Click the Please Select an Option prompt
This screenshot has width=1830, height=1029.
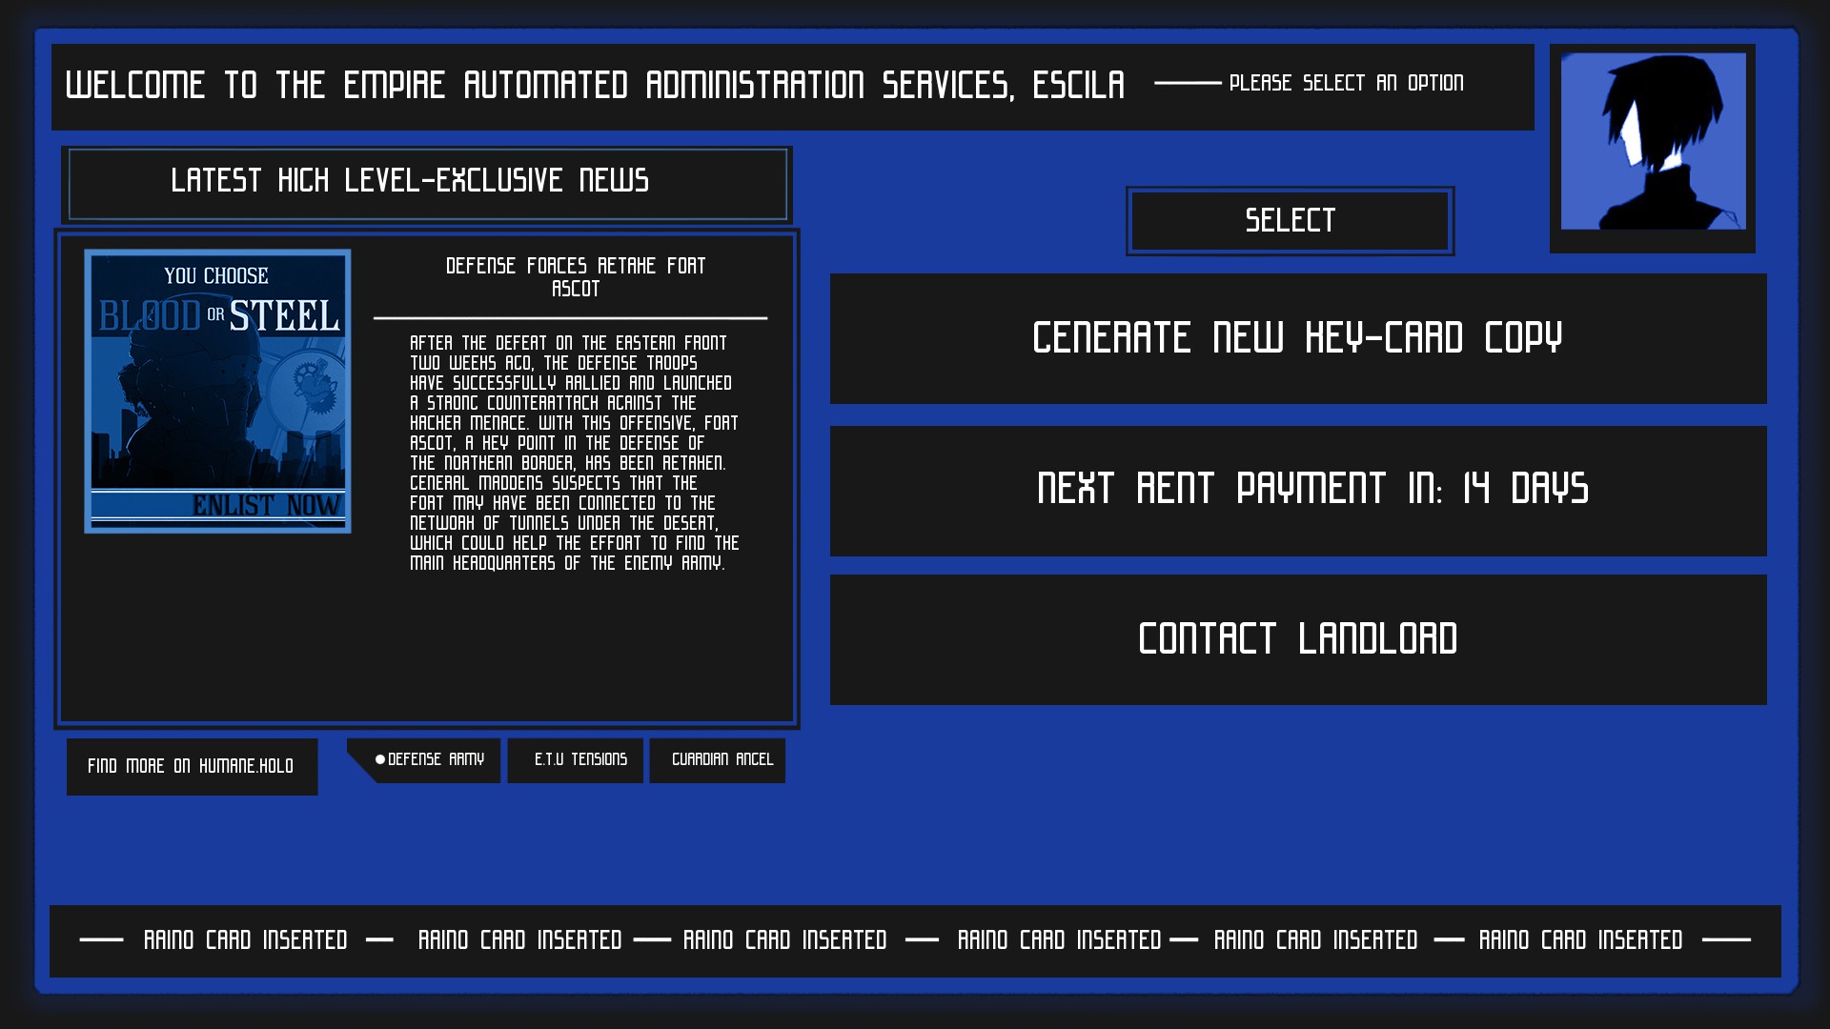(x=1346, y=84)
